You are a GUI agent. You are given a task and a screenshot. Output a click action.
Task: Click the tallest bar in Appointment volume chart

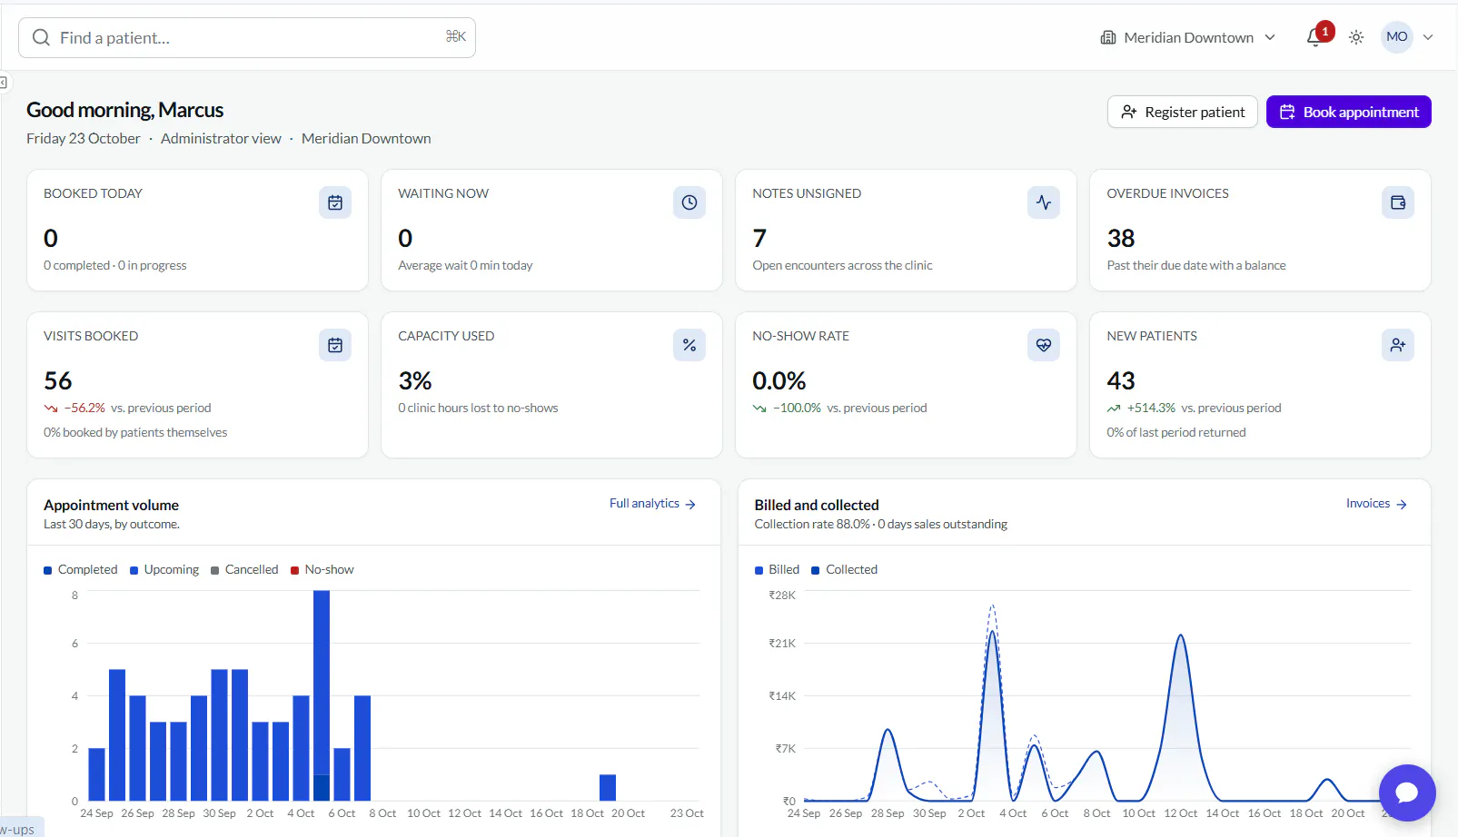[x=322, y=695]
